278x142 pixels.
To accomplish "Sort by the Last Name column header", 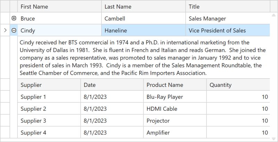I will (143, 7).
